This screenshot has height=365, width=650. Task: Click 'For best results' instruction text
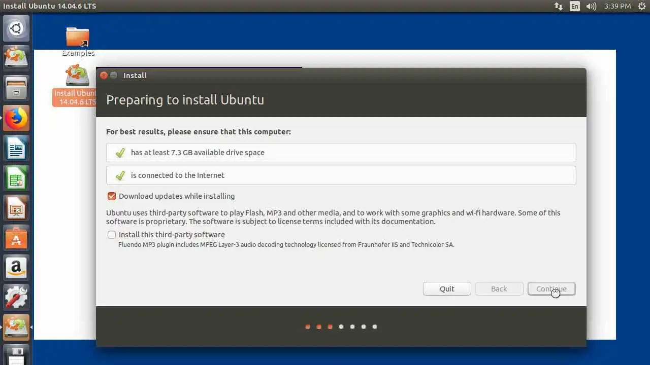(x=199, y=132)
